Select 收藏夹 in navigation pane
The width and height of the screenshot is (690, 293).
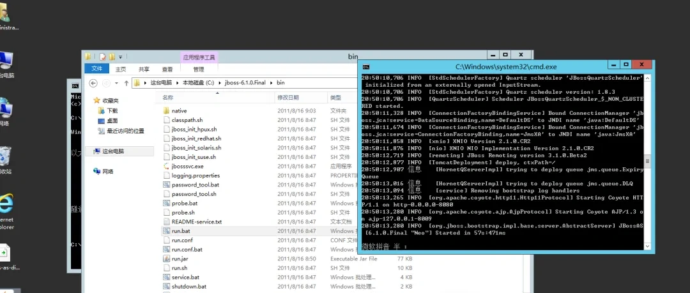click(x=111, y=101)
